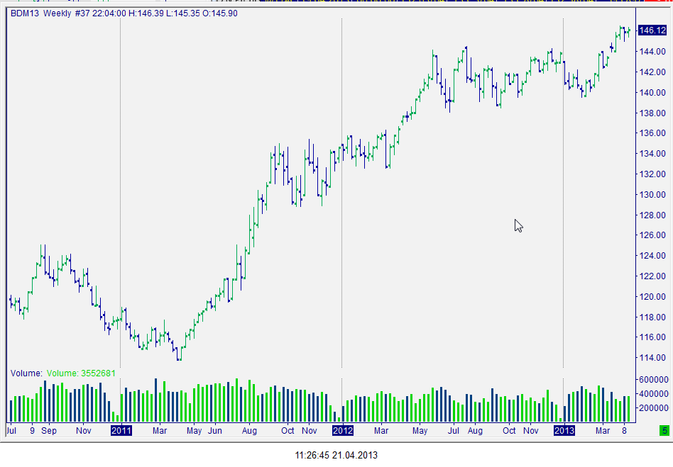Click the 200000 volume axis label
The width and height of the screenshot is (673, 467).
click(654, 408)
